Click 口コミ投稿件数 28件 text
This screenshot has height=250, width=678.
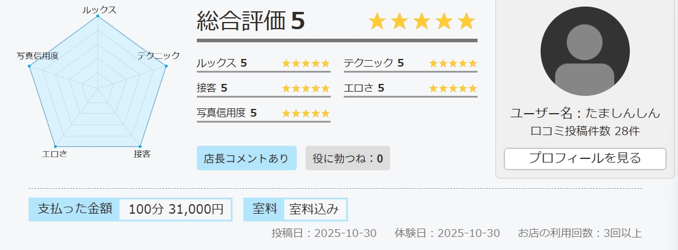[585, 131]
